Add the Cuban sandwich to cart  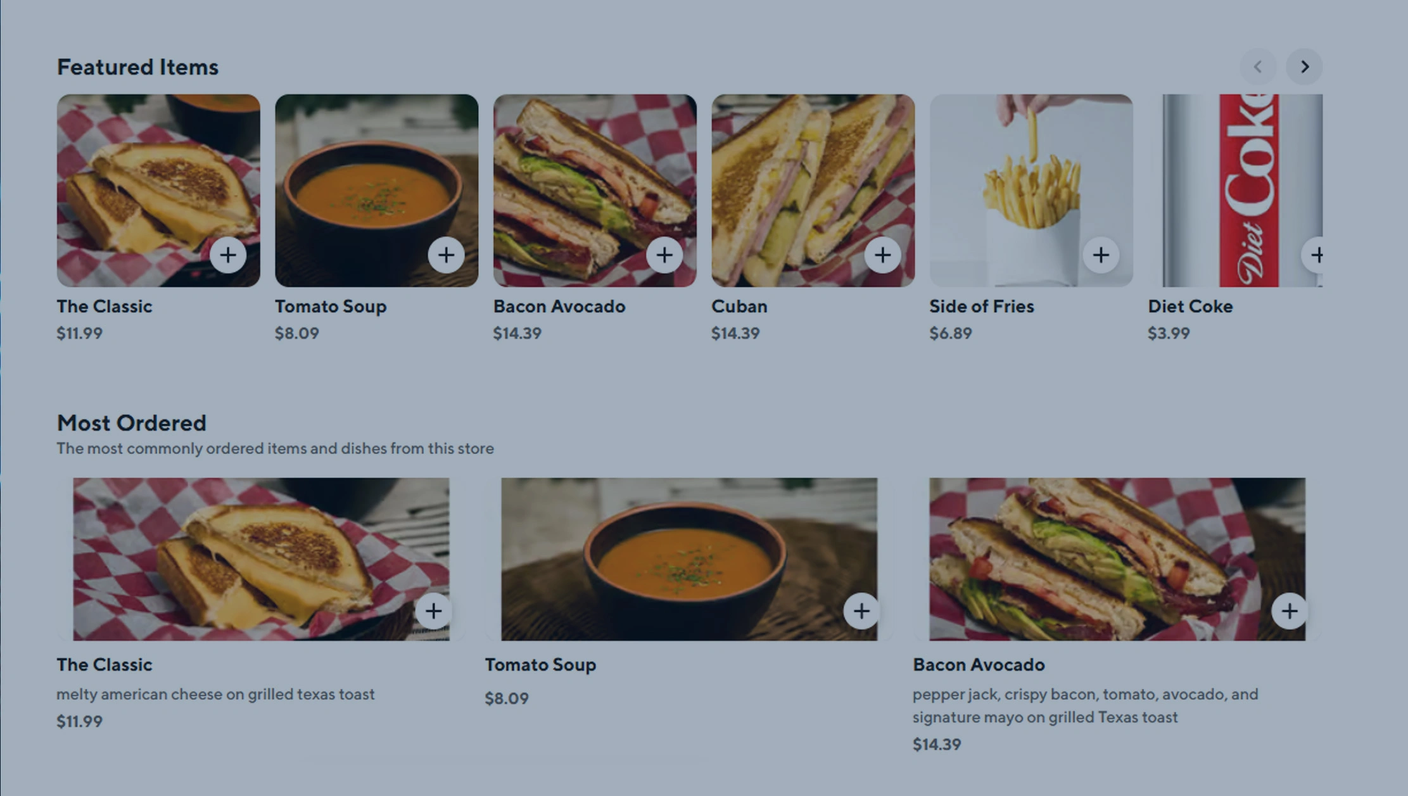pyautogui.click(x=882, y=255)
